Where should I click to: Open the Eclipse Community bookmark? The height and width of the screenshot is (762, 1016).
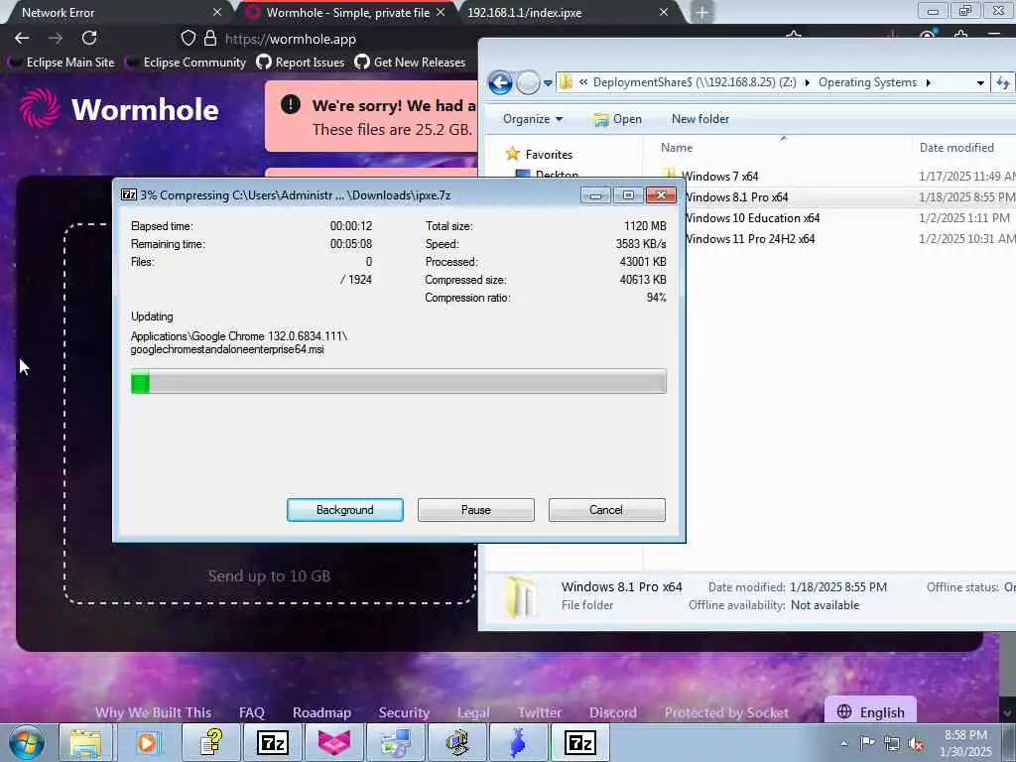[187, 63]
